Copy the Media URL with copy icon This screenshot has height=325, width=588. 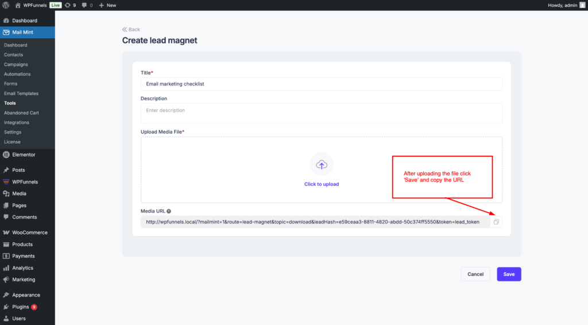tap(496, 222)
